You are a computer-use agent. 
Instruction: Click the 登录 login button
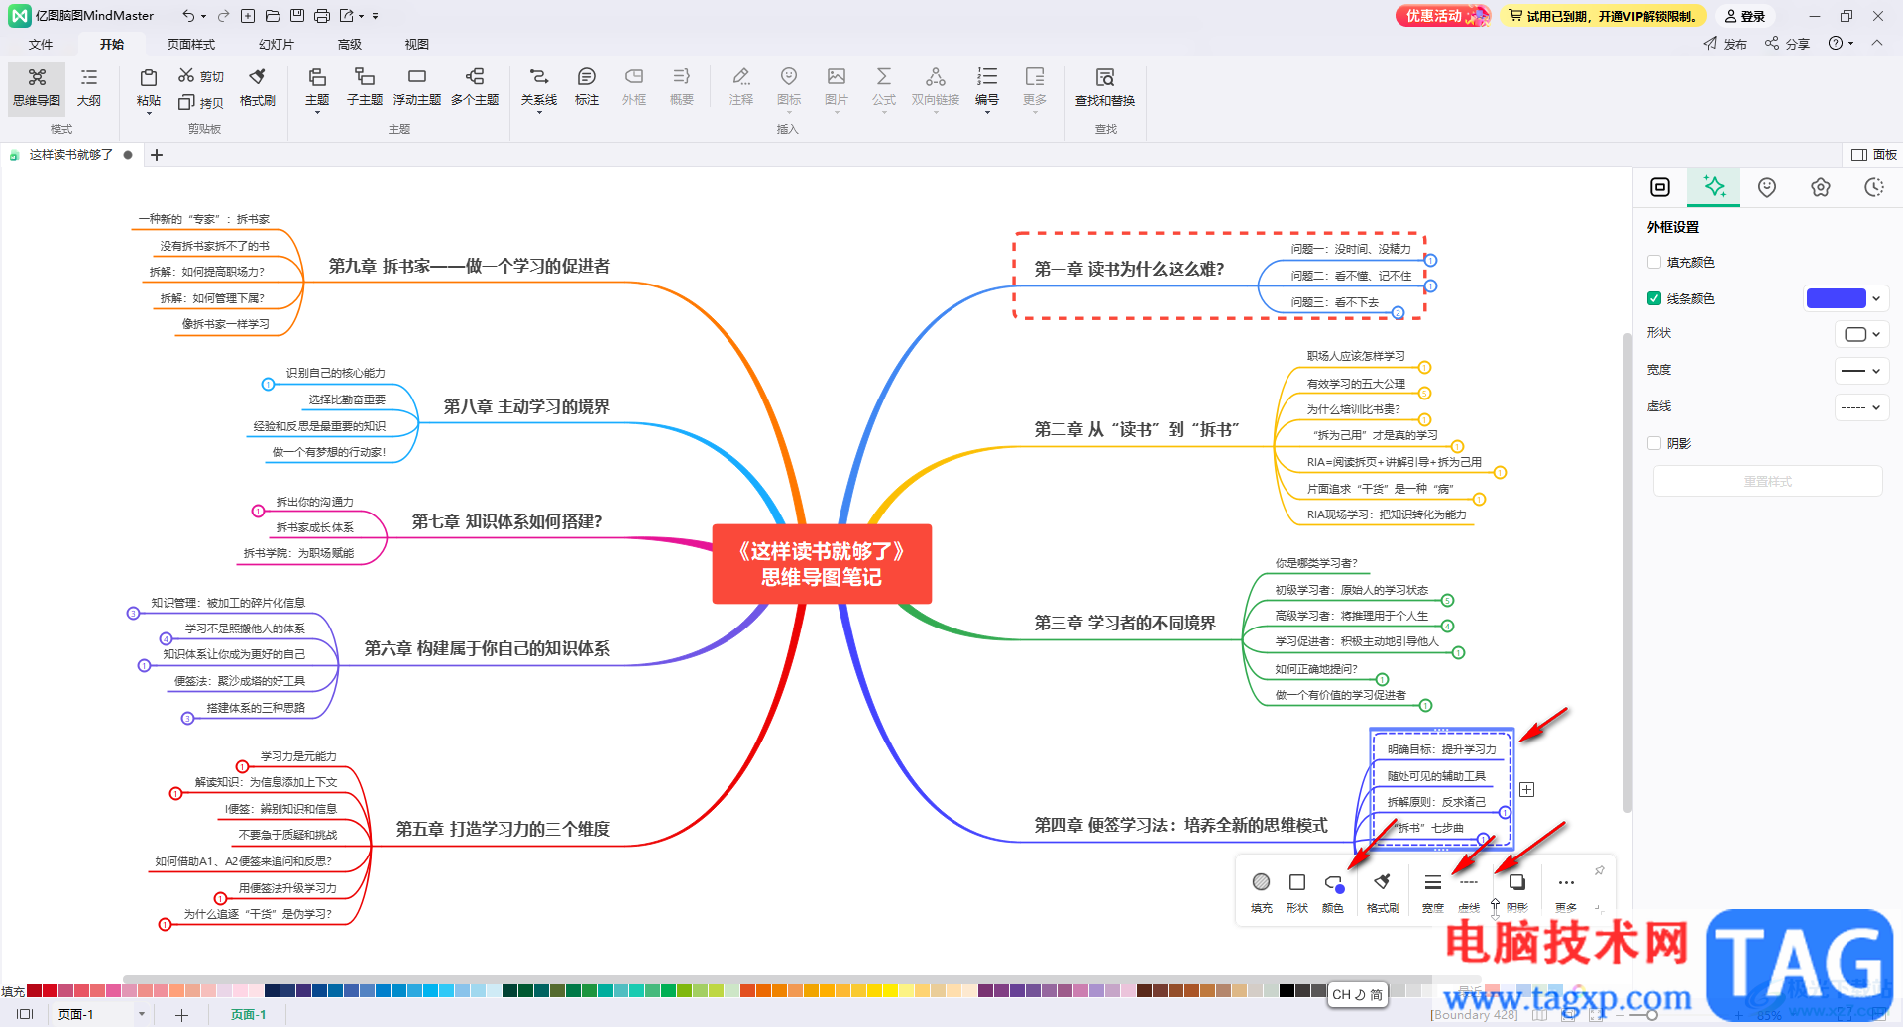[1744, 16]
